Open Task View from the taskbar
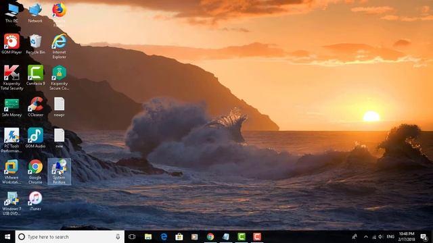433x243 pixels. [x=132, y=237]
